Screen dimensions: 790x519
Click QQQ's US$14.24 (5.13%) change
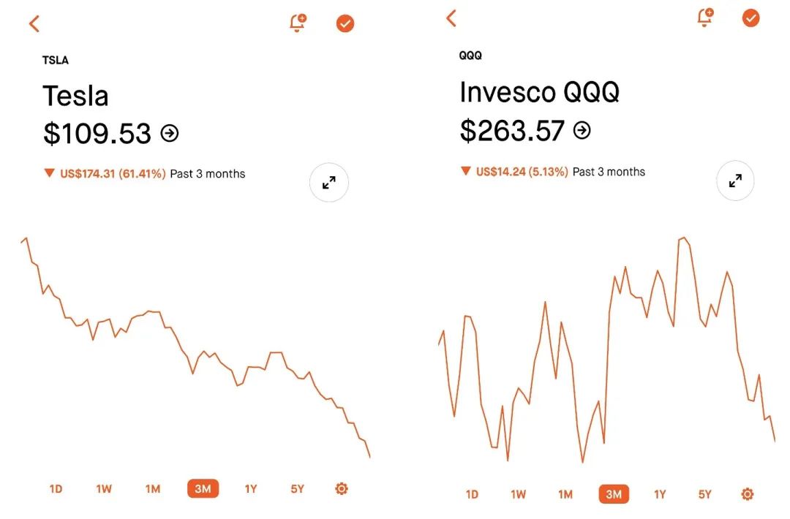pos(522,172)
